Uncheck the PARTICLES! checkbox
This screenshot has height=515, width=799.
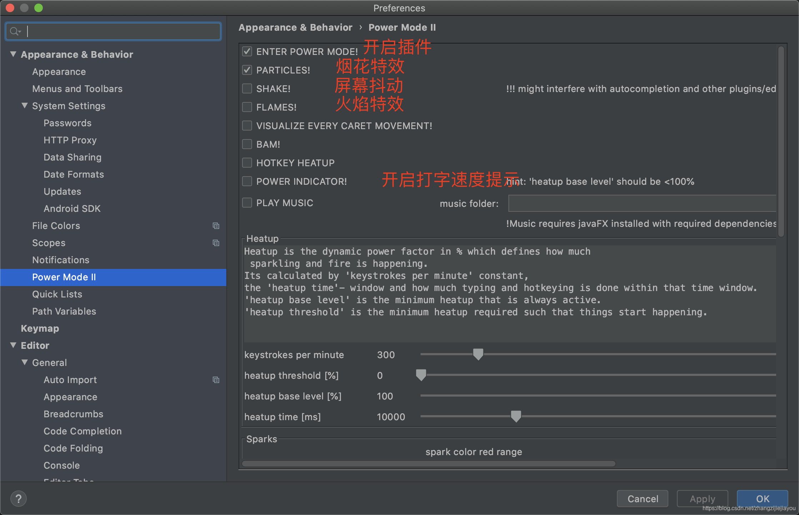[x=247, y=70]
